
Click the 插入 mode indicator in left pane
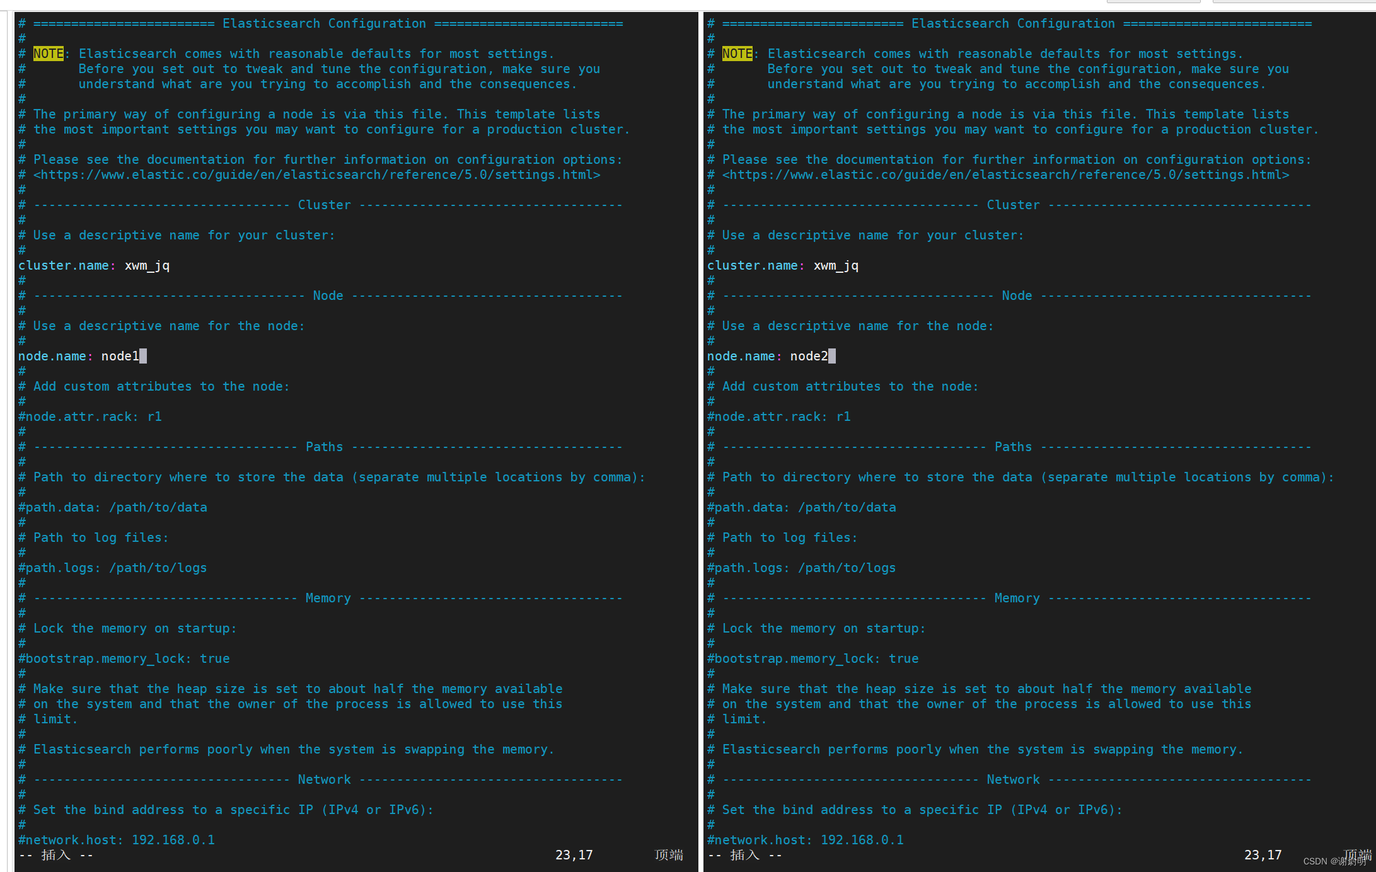(x=56, y=855)
